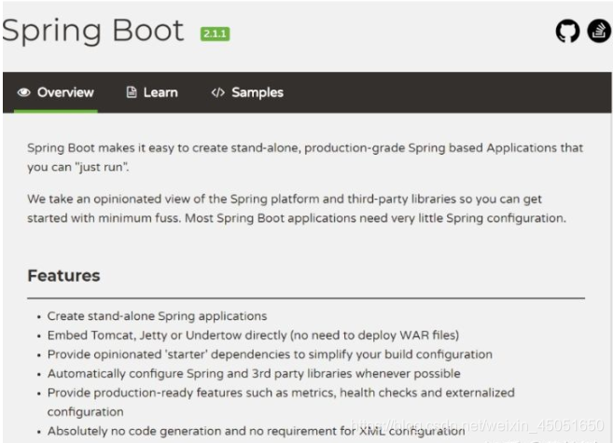Click the eye icon beside Overview
The width and height of the screenshot is (613, 443).
coord(24,92)
